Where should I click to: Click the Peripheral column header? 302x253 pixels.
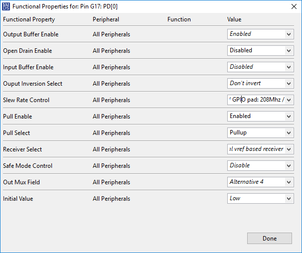click(105, 19)
